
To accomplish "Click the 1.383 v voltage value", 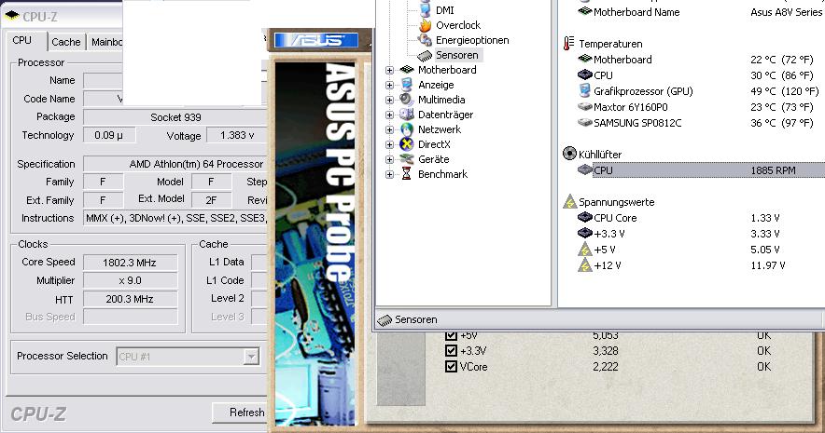I will tap(237, 135).
